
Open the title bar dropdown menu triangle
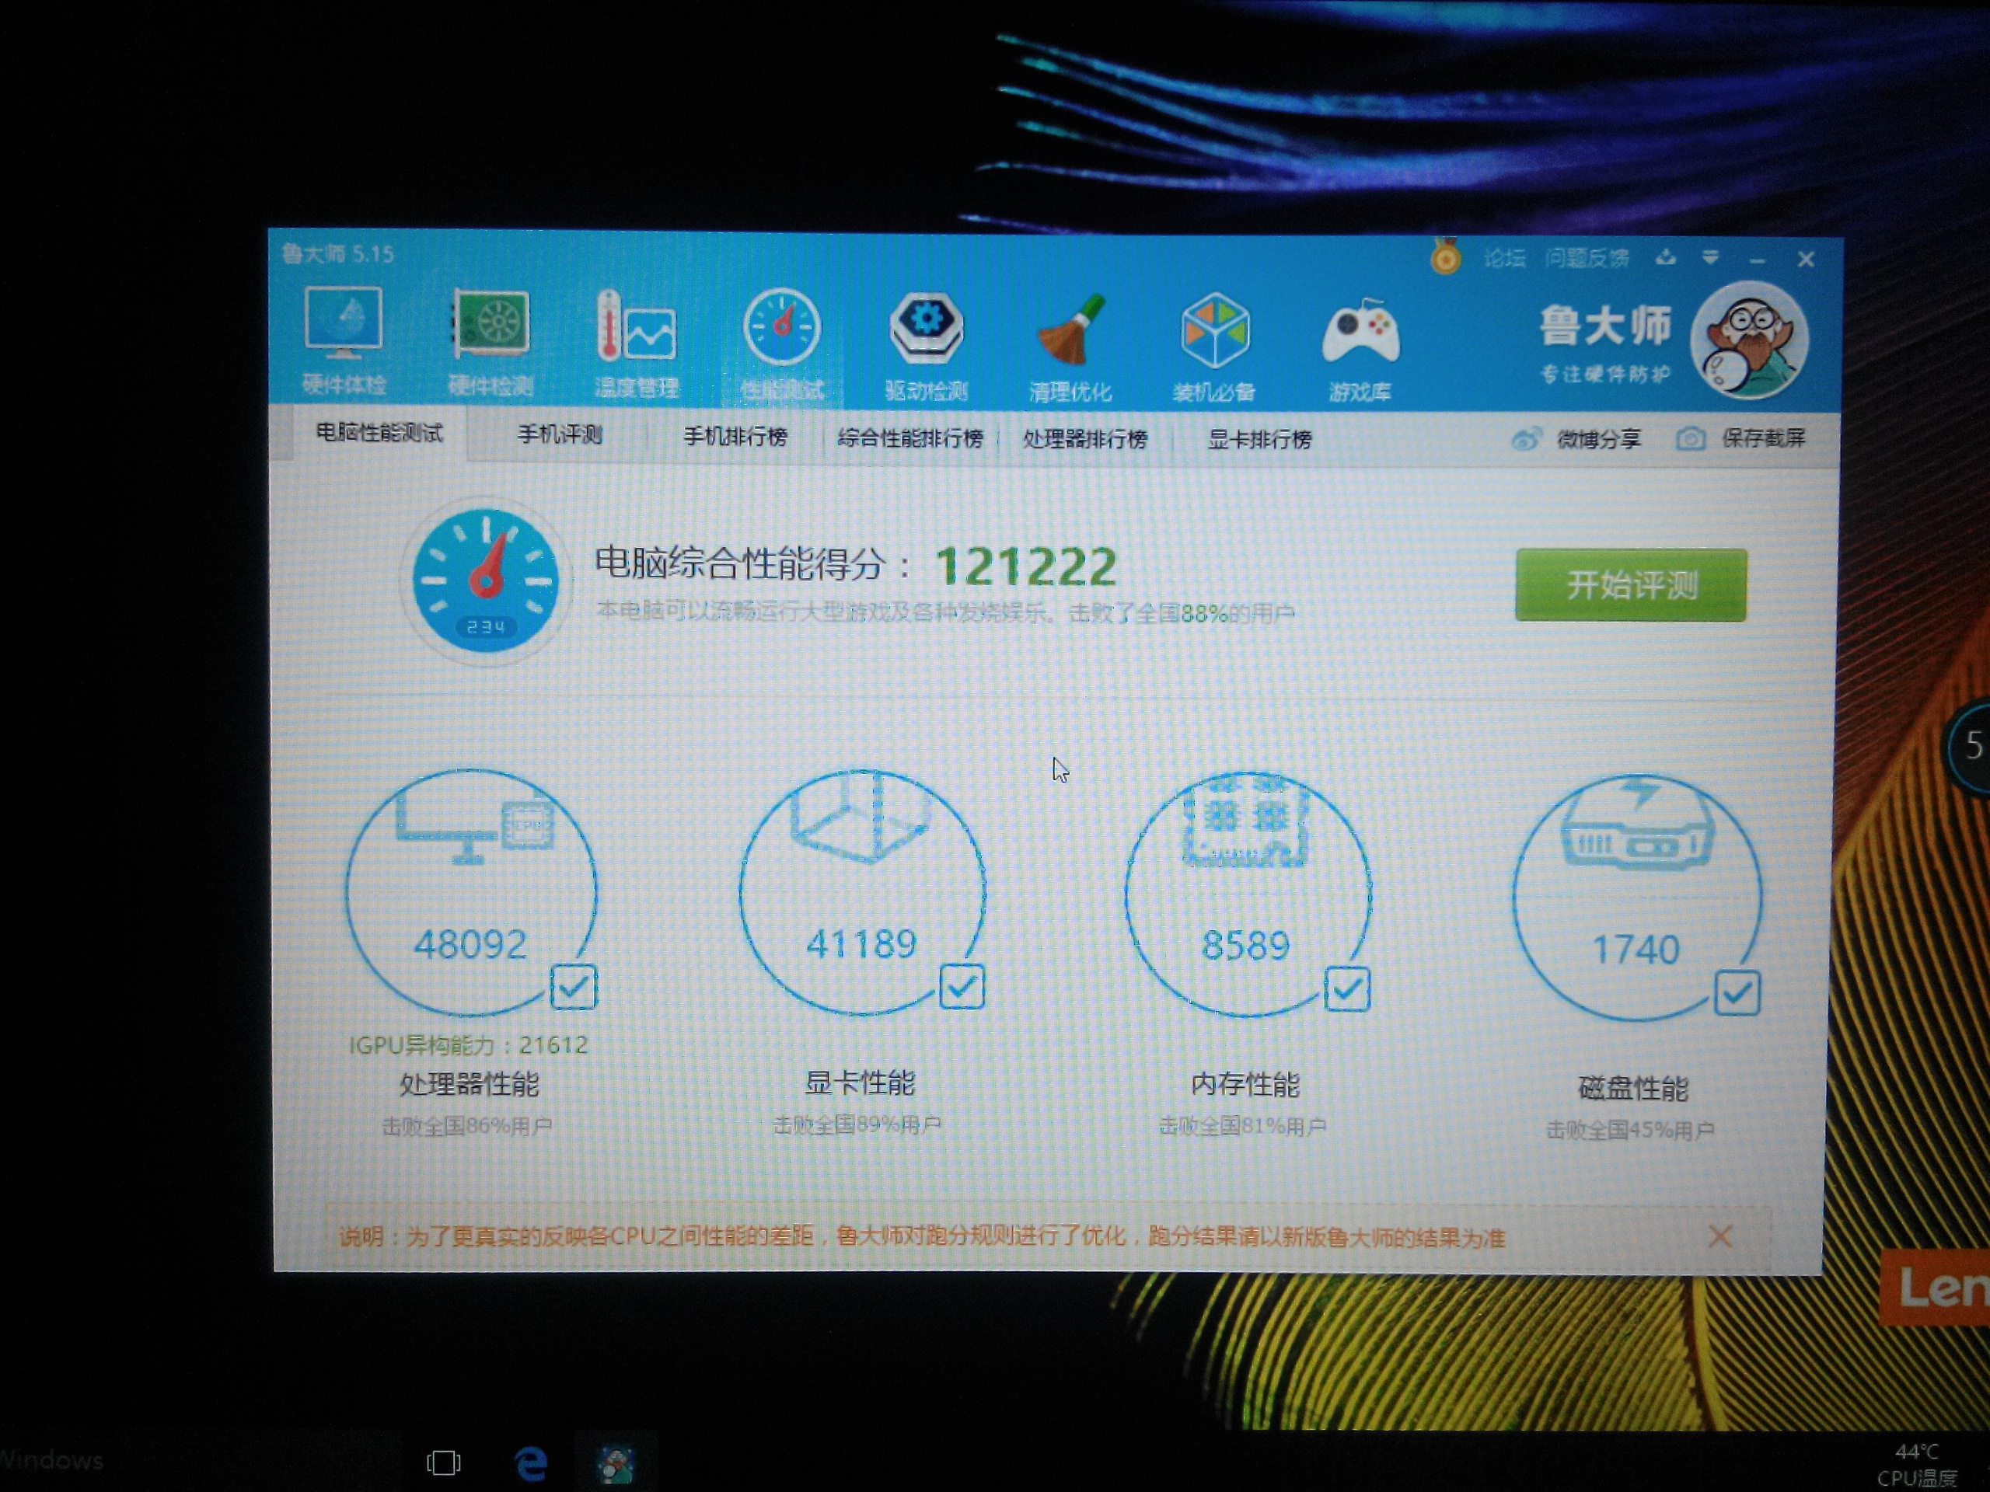1710,258
